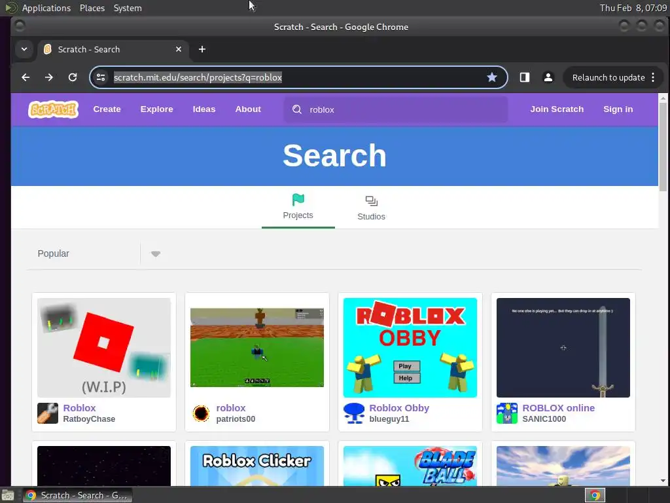Click blueguy11's avatar icon
The width and height of the screenshot is (670, 503).
[x=354, y=413]
